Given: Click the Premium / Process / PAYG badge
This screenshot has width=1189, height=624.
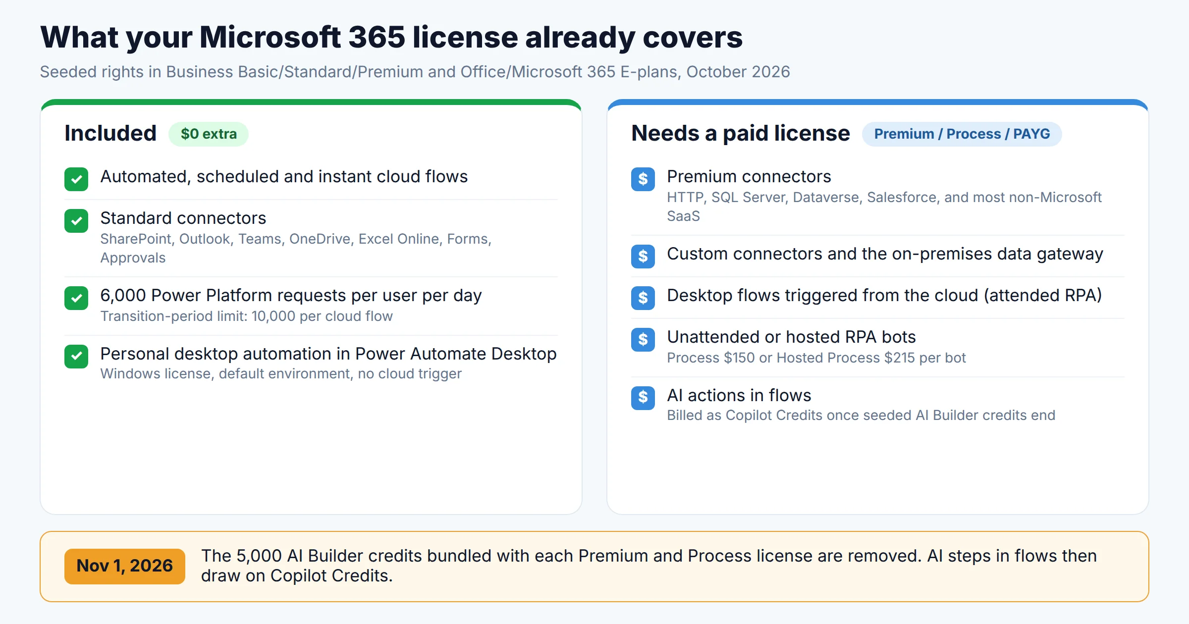Looking at the screenshot, I should coord(962,134).
